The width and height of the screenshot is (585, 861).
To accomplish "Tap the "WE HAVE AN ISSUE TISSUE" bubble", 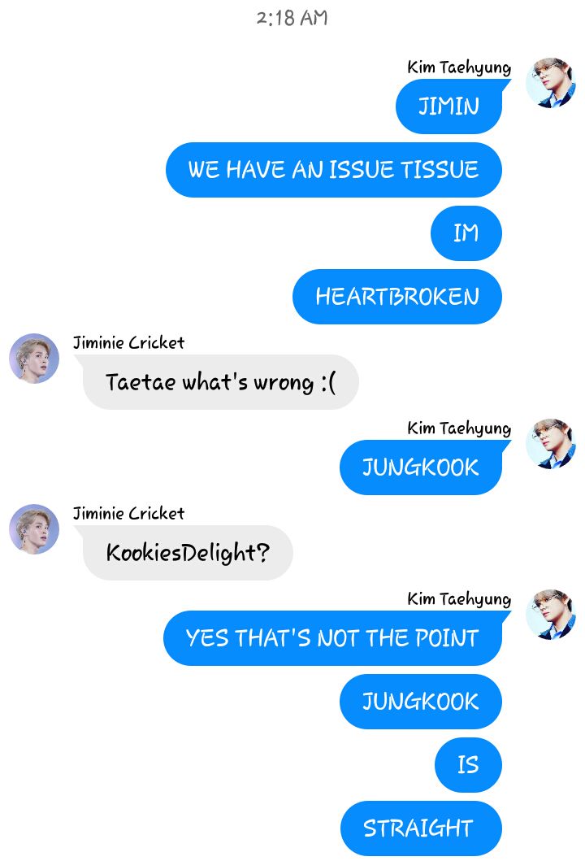I will click(x=334, y=170).
